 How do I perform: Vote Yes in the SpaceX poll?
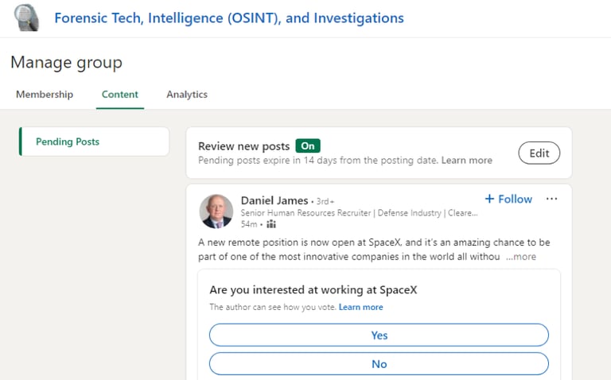[x=379, y=335]
